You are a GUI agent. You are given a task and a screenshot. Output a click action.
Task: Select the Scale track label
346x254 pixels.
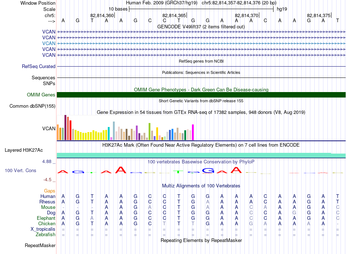click(49, 9)
